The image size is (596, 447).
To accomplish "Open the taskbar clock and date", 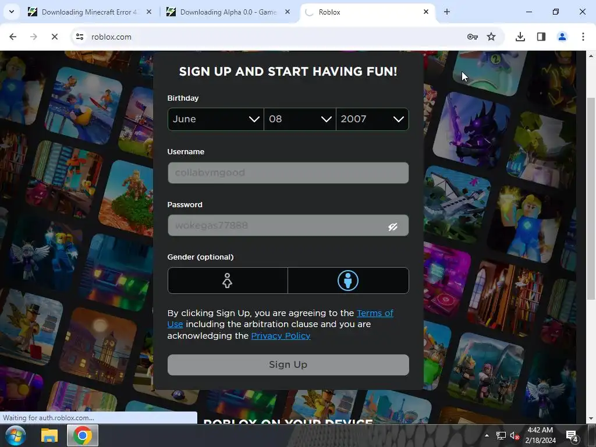I will pyautogui.click(x=541, y=435).
